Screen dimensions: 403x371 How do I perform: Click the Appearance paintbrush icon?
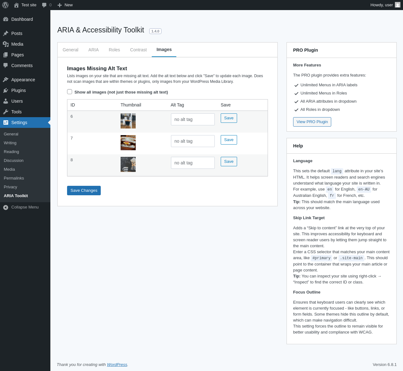(6, 80)
